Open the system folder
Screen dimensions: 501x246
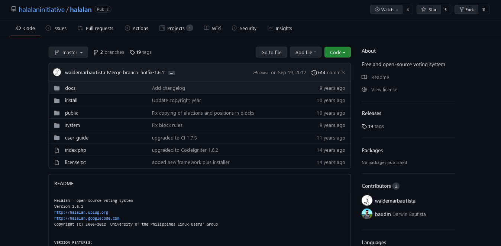72,125
